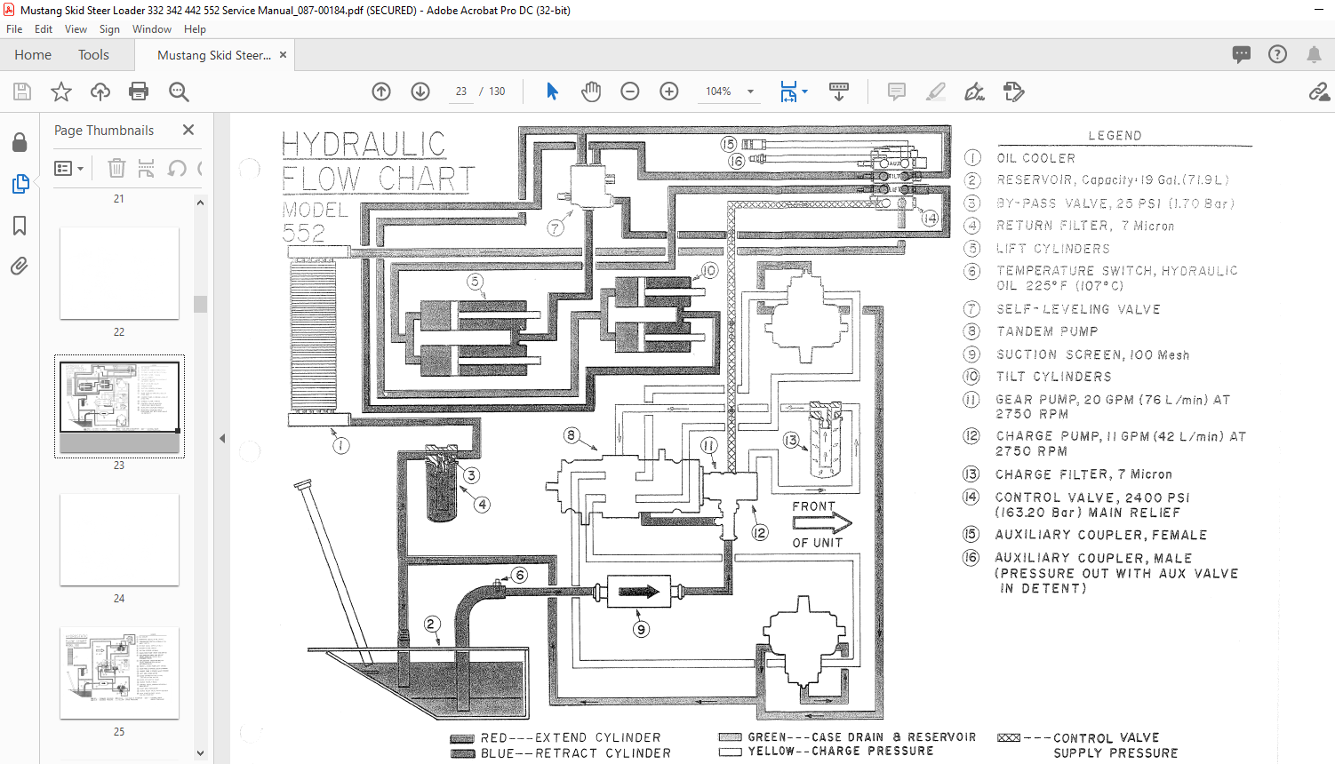This screenshot has height=764, width=1335.
Task: Print the document using printer icon
Action: coord(139,92)
